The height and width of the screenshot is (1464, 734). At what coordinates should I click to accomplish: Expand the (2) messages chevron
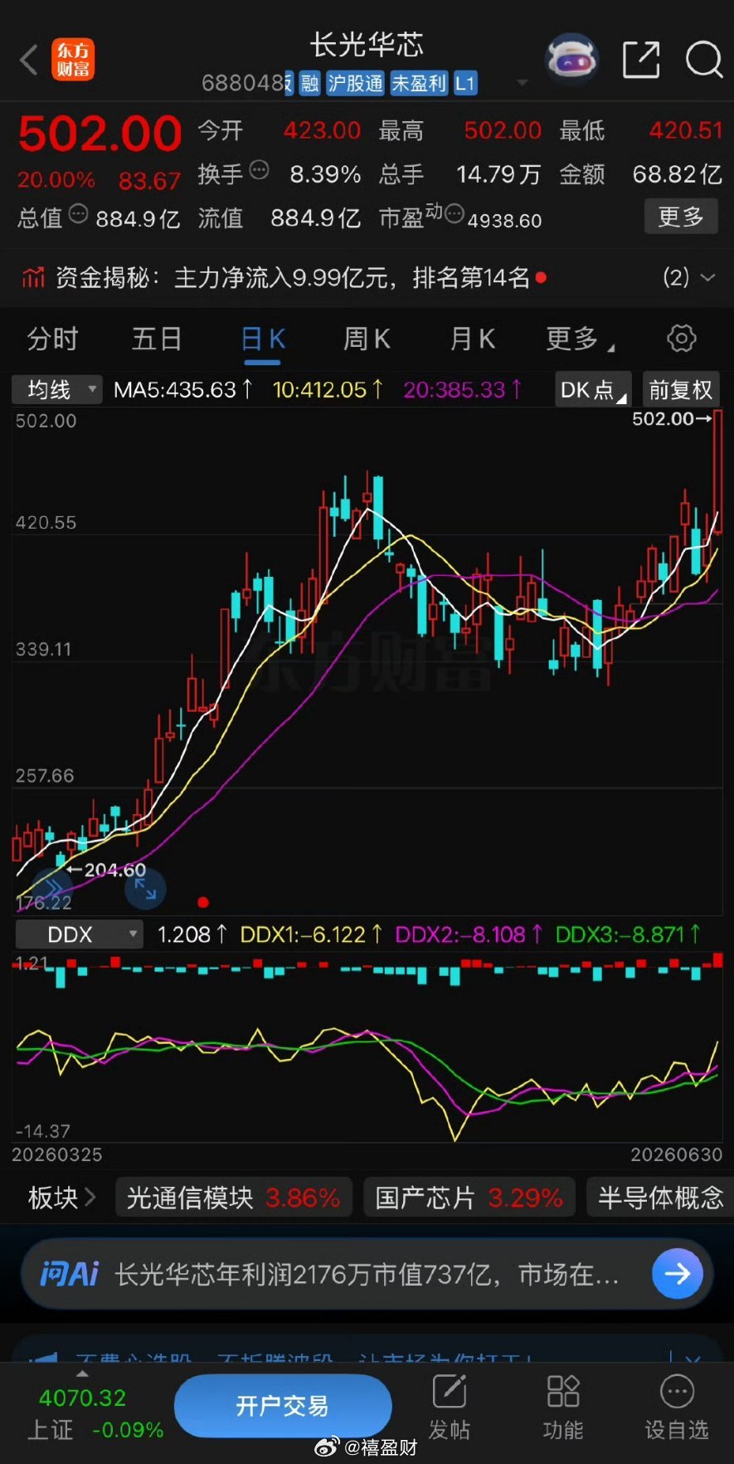pyautogui.click(x=707, y=277)
